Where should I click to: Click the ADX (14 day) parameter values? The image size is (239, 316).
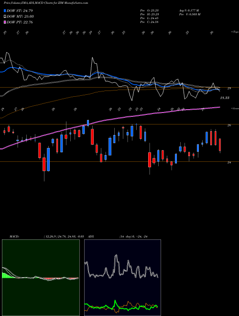[133, 237]
